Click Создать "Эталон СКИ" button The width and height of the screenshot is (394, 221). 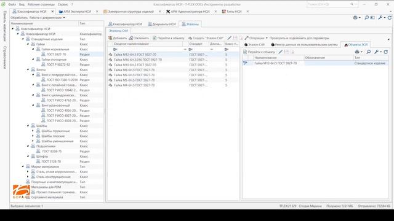point(206,38)
